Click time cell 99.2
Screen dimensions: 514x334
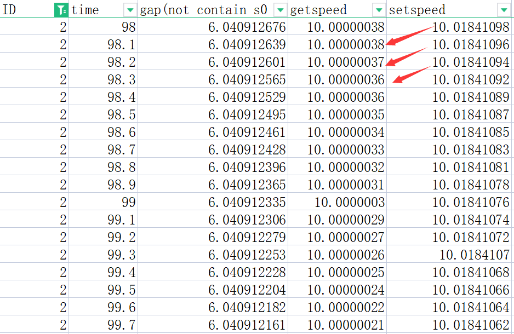(103, 237)
